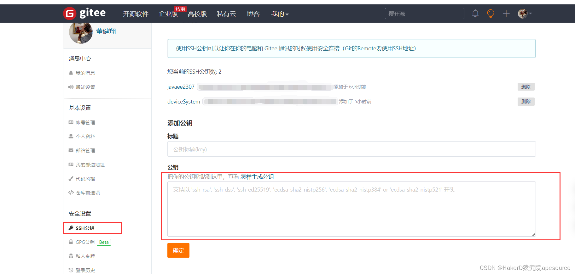Delete the javaee2307 SSH key
Image resolution: width=575 pixels, height=274 pixels.
(526, 87)
